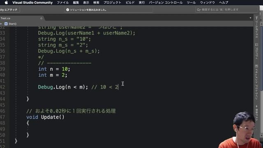Screen dimensions: 263x148
Task: Click the Start() breadcrumb item
Action: point(13,24)
